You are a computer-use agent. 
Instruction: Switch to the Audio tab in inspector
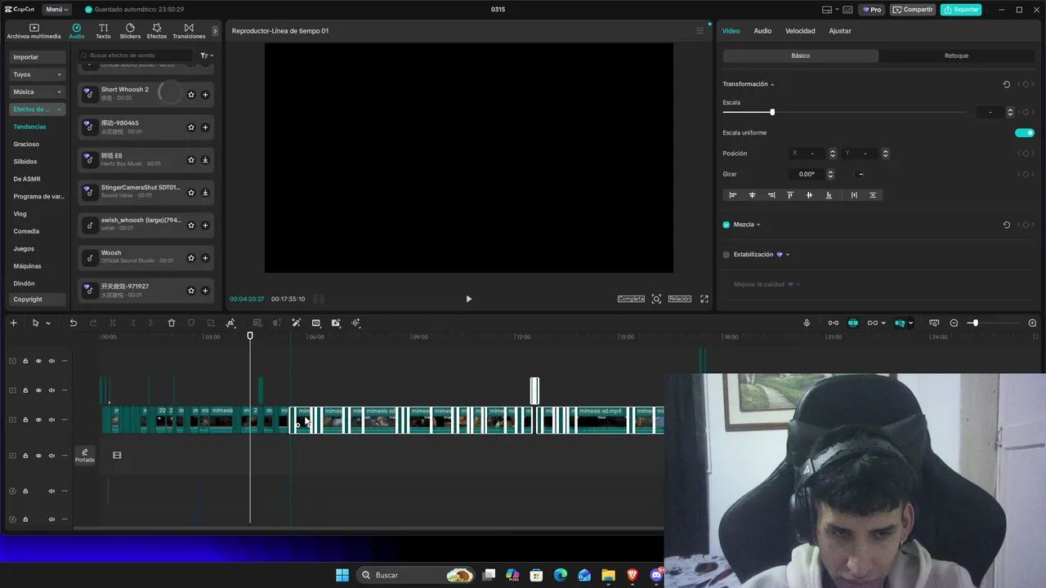pos(762,31)
